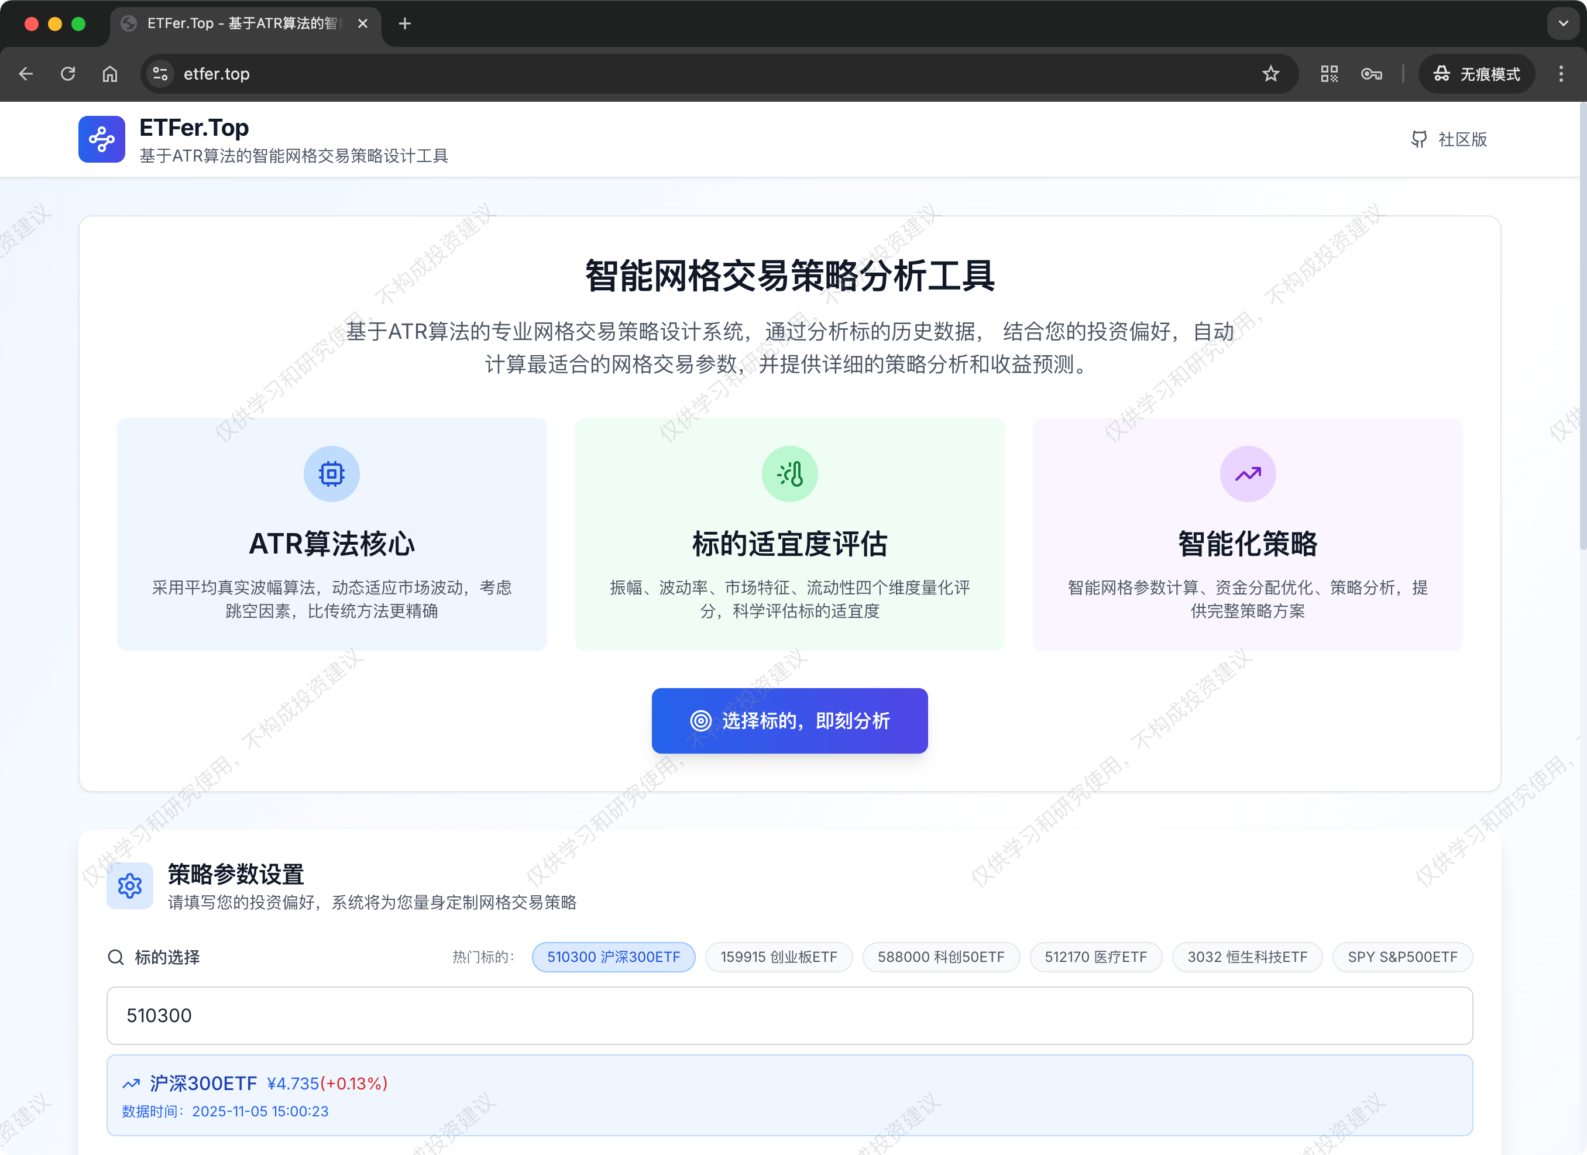Click the 无痕模式 incognito indicator
This screenshot has height=1155, width=1587.
pyautogui.click(x=1476, y=74)
